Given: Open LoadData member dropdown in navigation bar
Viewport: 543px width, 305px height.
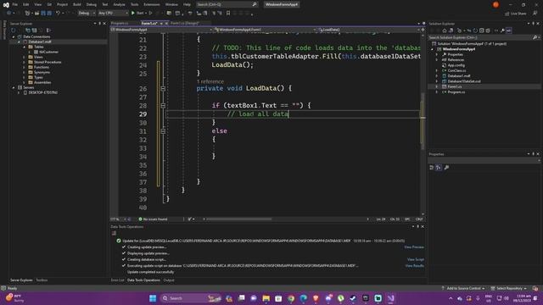Looking at the screenshot, I should [x=369, y=30].
